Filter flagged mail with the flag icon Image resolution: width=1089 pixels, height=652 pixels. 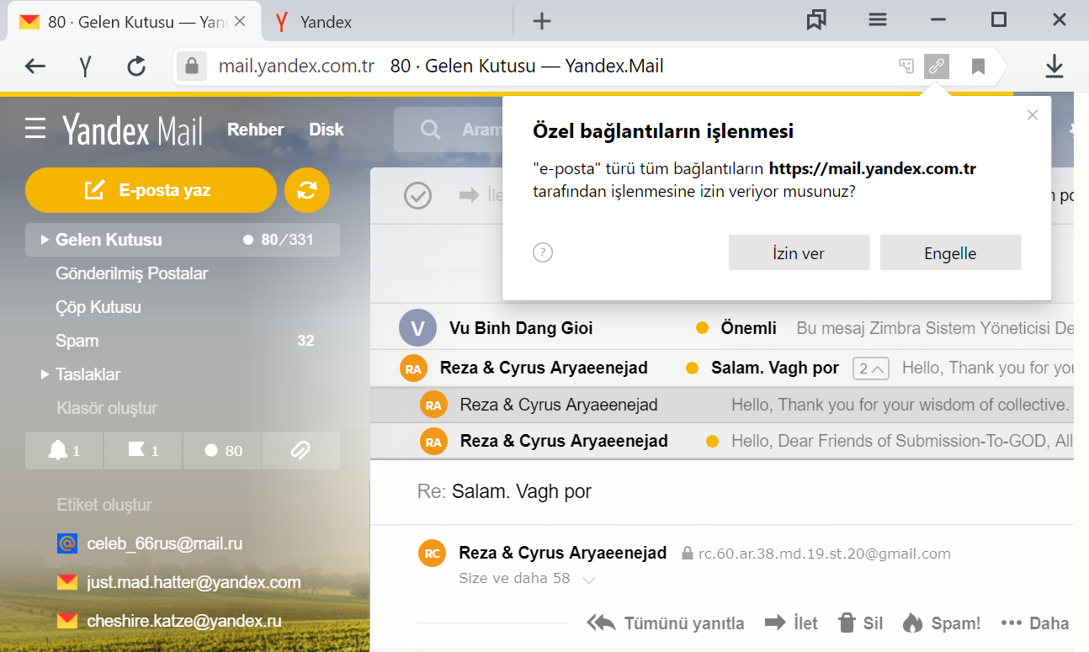click(143, 450)
